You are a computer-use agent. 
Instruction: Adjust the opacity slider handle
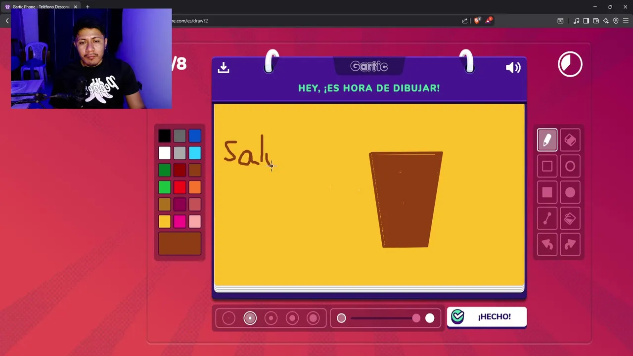pyautogui.click(x=416, y=318)
